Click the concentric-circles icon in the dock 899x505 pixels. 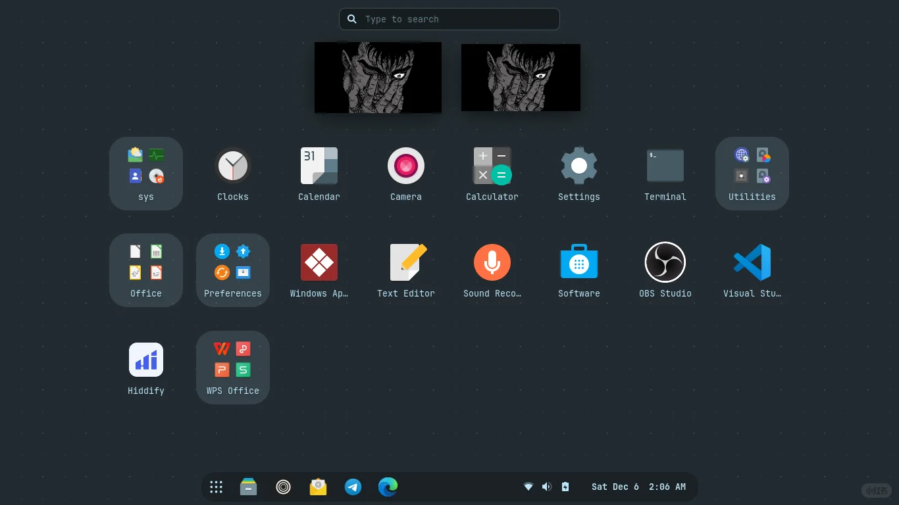[x=284, y=487]
